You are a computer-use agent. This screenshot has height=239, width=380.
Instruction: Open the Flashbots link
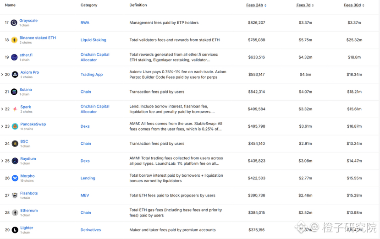pos(29,193)
